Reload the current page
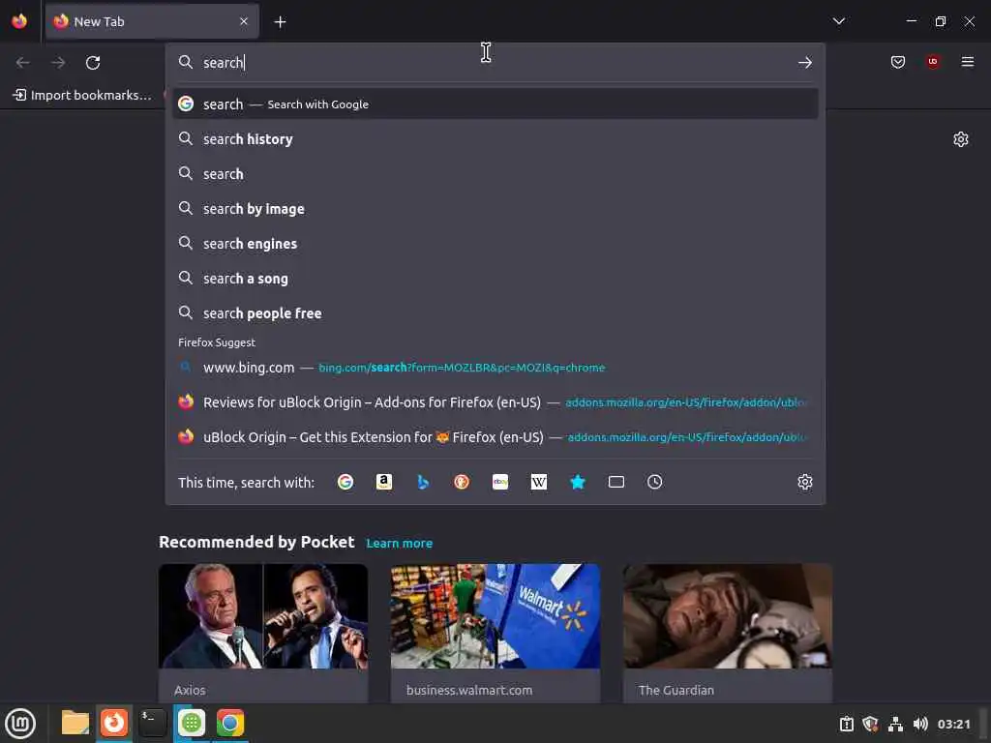The width and height of the screenshot is (991, 743). [93, 63]
